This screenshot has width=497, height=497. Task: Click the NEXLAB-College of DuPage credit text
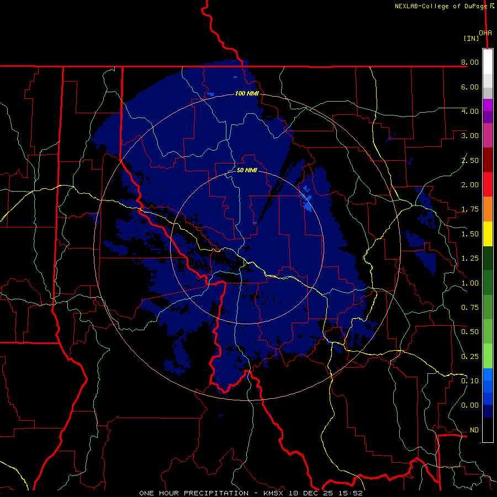(x=441, y=6)
